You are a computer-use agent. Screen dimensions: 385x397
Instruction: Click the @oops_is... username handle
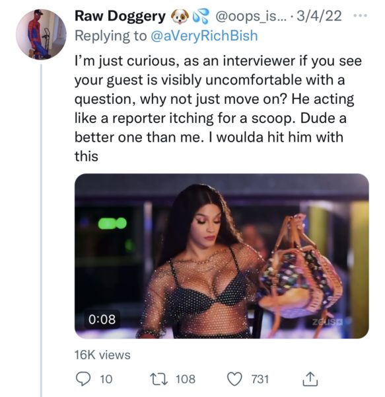[x=251, y=16]
